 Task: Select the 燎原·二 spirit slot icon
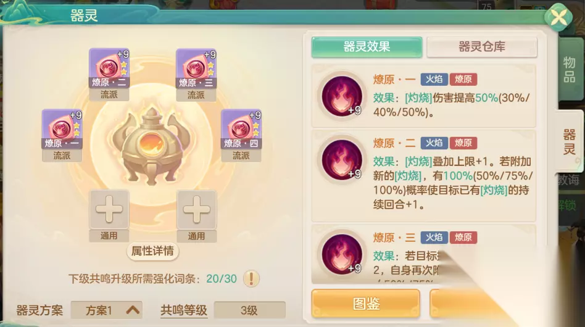coord(109,68)
